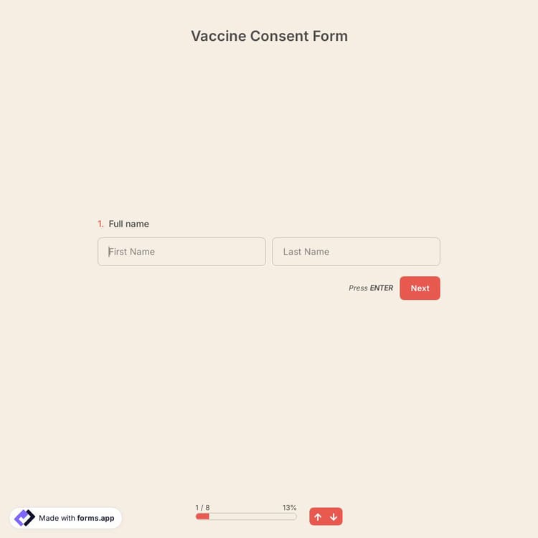Click the bold forms.app brand text
Screen dimensions: 538x538
(95, 518)
